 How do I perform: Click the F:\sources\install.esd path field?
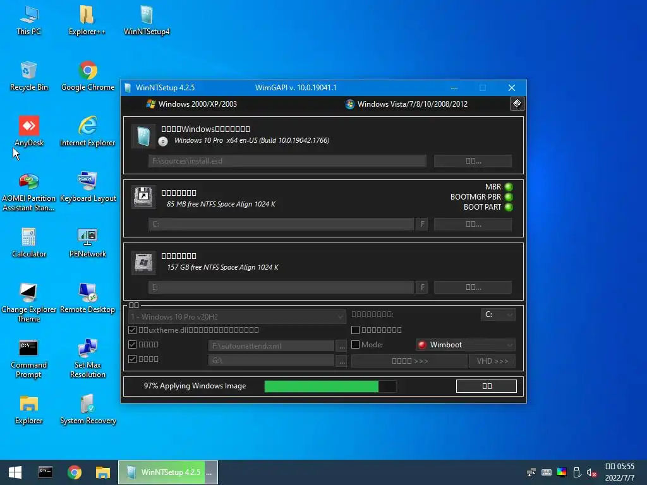[x=287, y=161]
